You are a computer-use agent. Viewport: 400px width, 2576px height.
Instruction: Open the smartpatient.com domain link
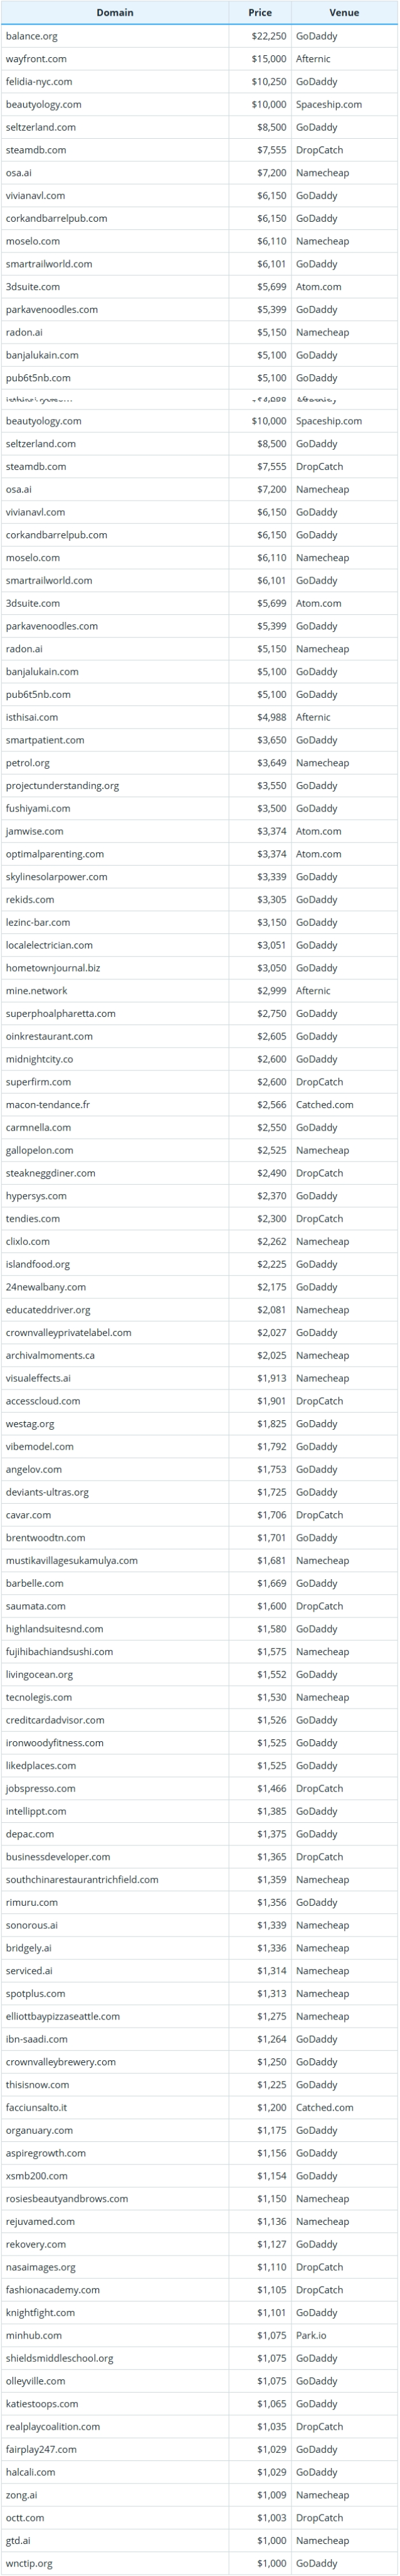pyautogui.click(x=45, y=740)
